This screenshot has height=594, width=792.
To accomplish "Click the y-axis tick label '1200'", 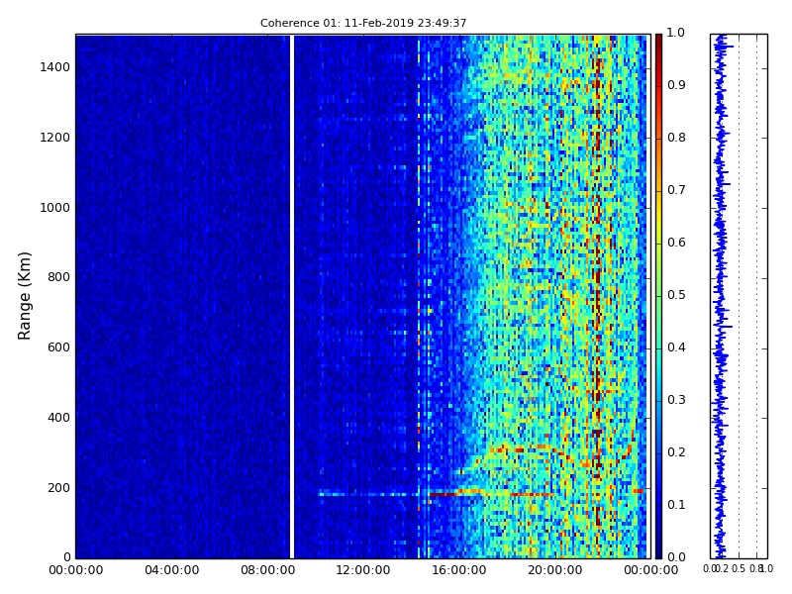I will coord(55,138).
